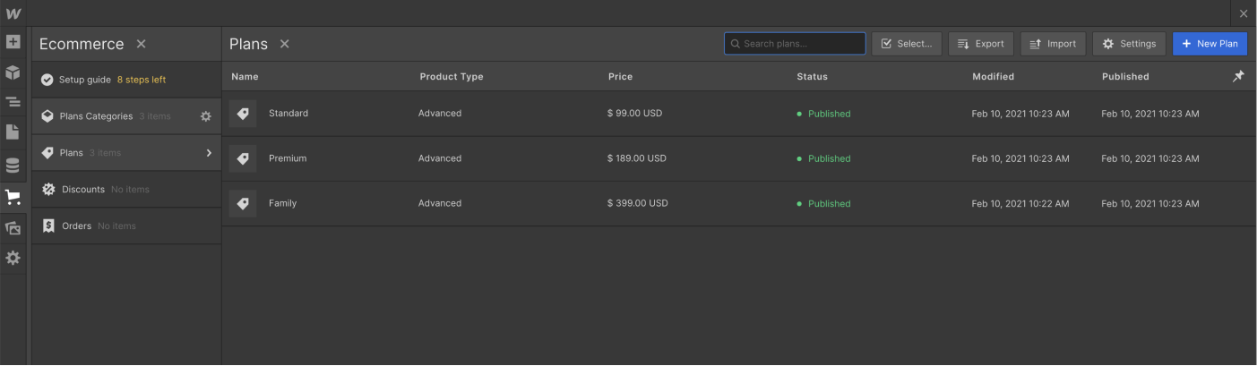The width and height of the screenshot is (1257, 366).
Task: Open the Symbols cube icon in sidebar
Action: click(x=13, y=72)
